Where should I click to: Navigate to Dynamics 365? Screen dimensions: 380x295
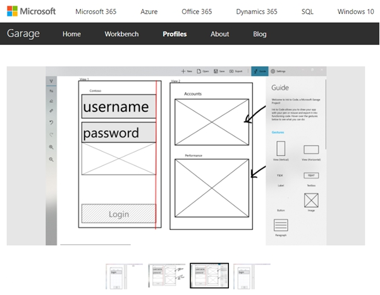tap(256, 11)
